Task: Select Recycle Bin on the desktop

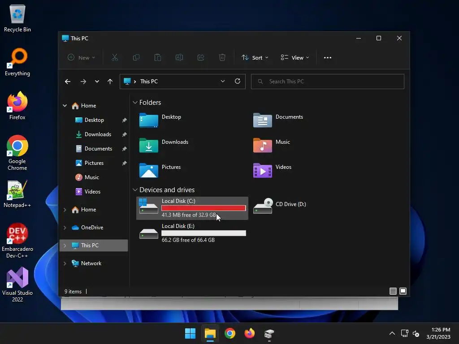Action: pos(17,18)
